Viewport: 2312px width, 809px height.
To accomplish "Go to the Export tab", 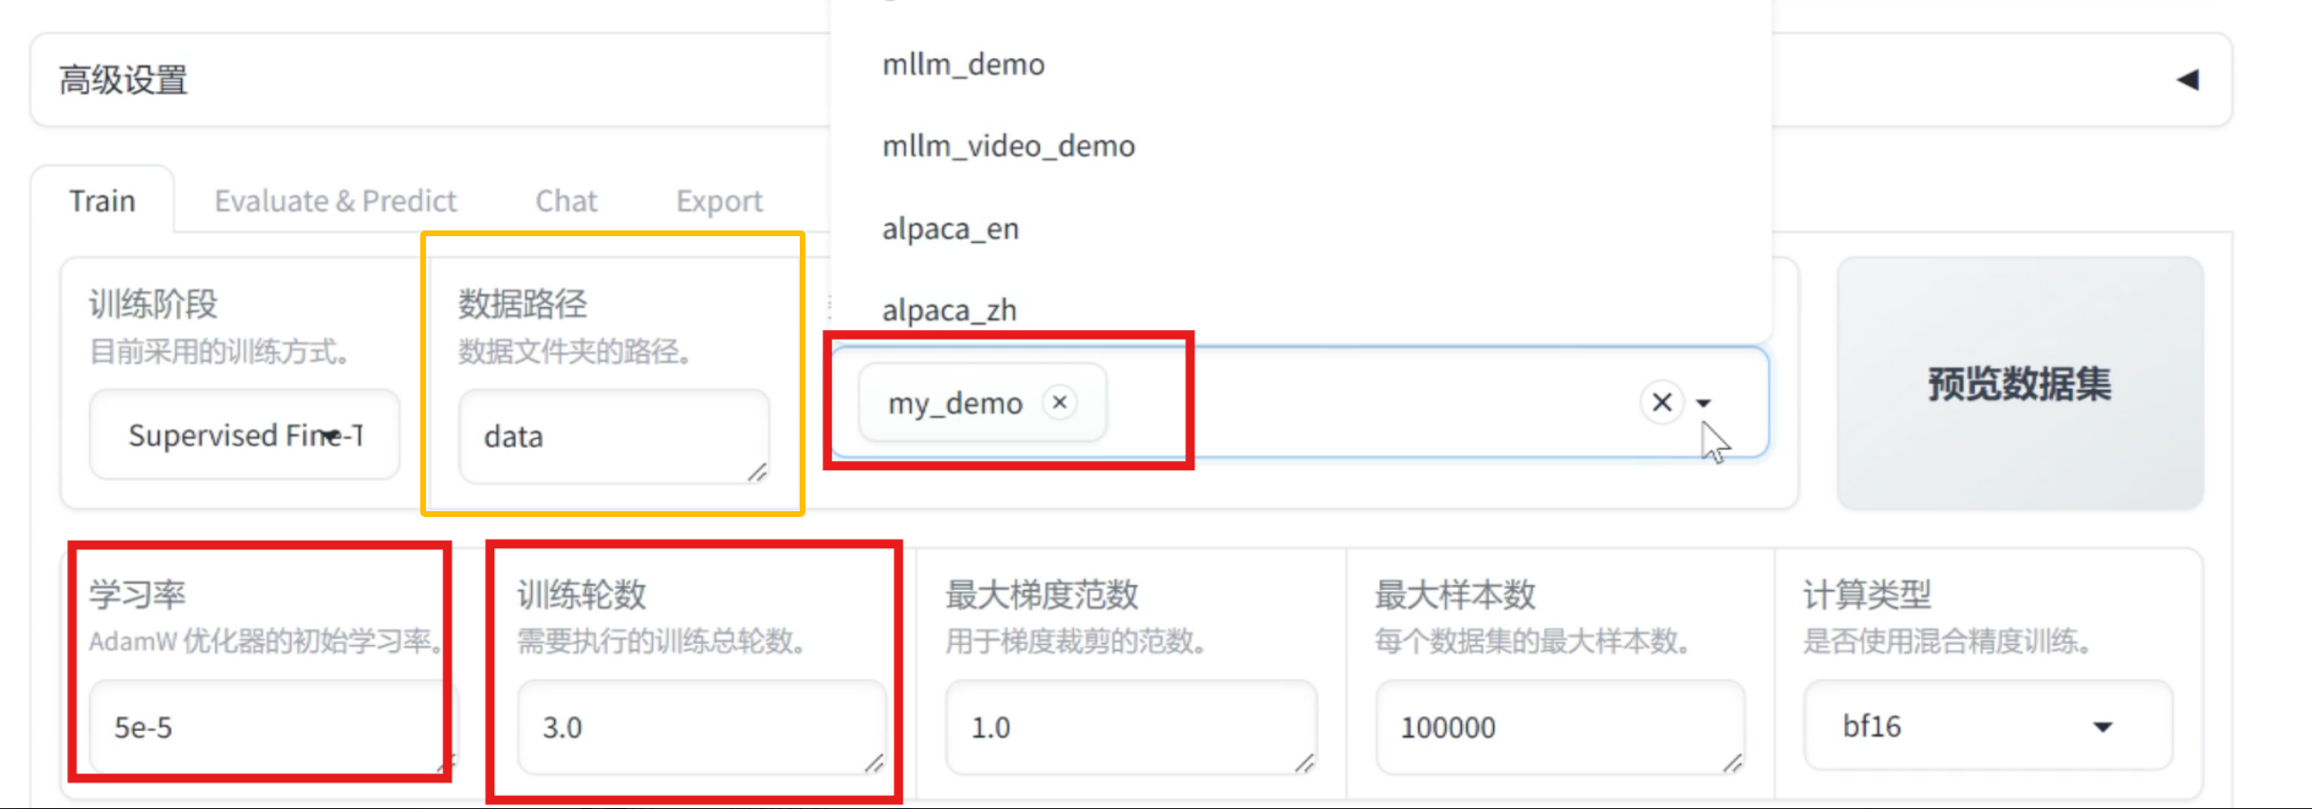I will click(719, 201).
